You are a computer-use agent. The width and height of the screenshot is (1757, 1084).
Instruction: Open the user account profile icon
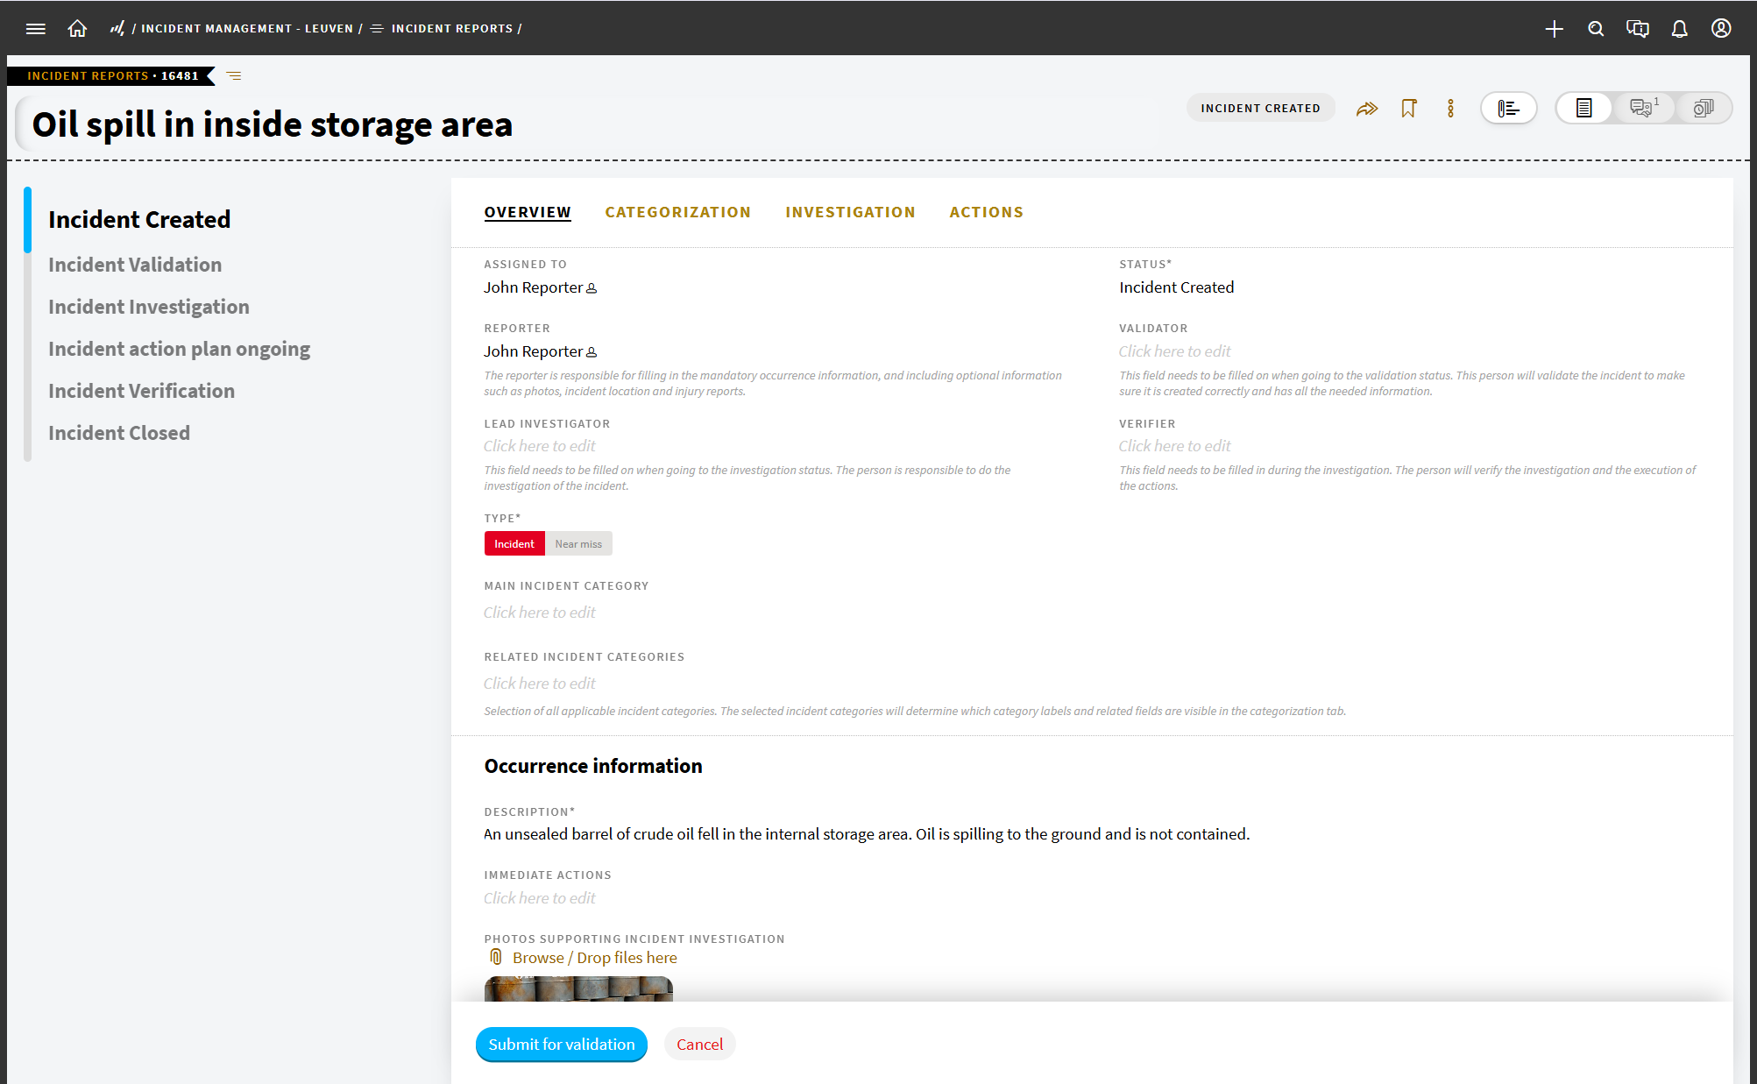tap(1721, 29)
